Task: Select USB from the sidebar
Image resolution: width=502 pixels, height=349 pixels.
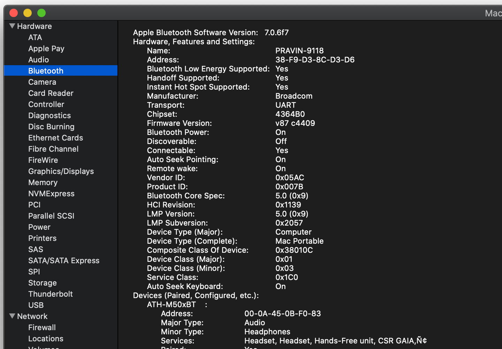Action: (x=36, y=305)
